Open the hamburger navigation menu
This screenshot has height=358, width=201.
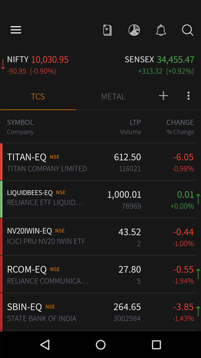(16, 30)
